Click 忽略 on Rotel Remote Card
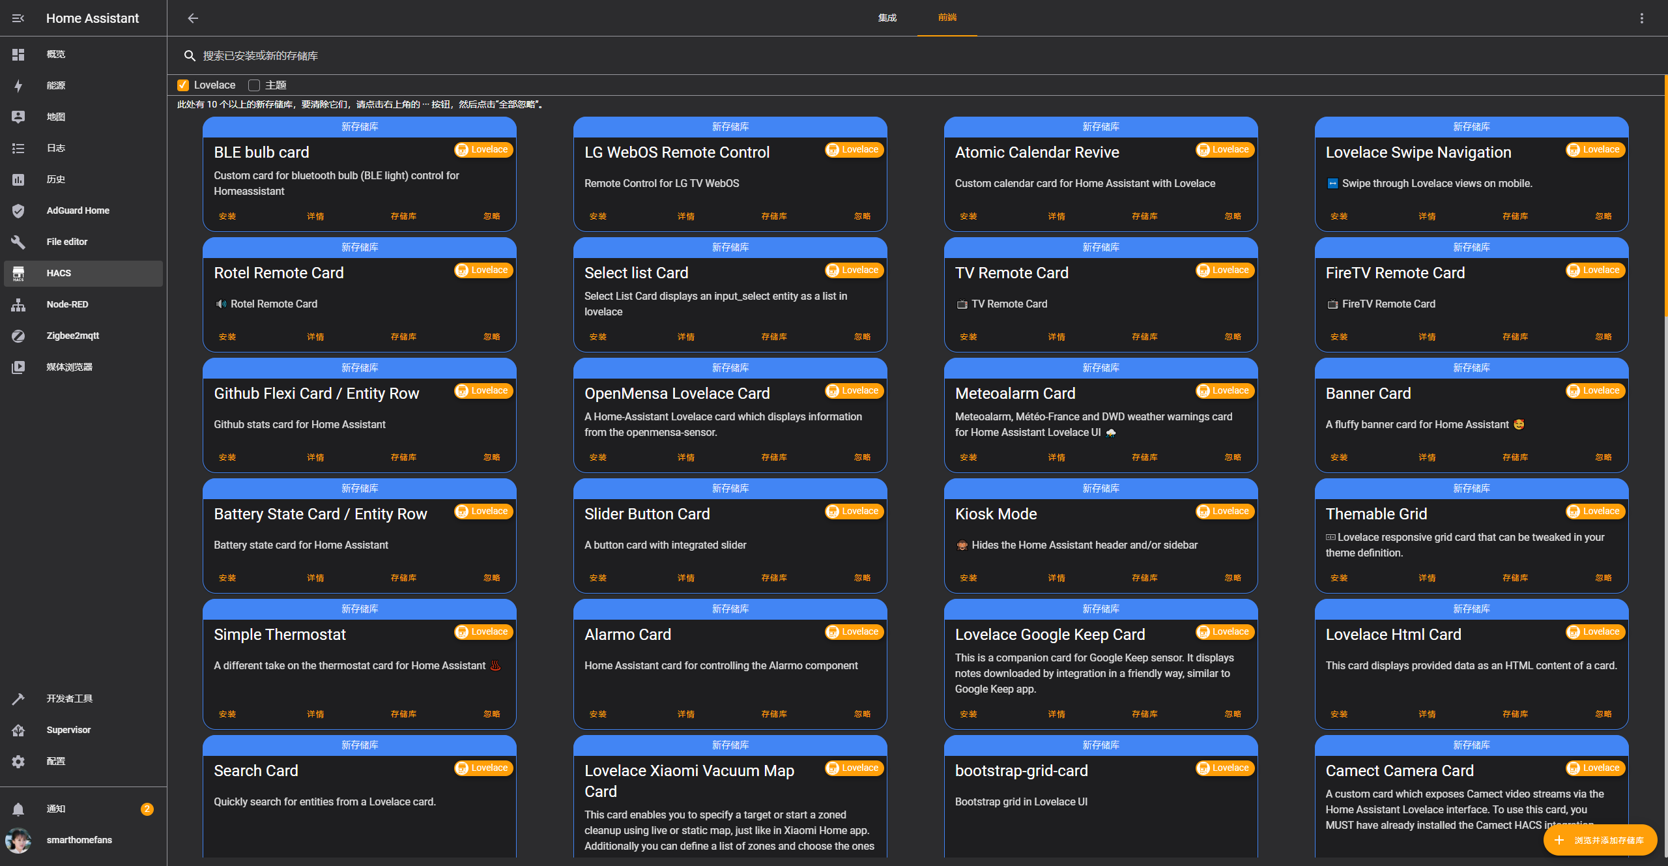1668x866 pixels. [x=492, y=337]
